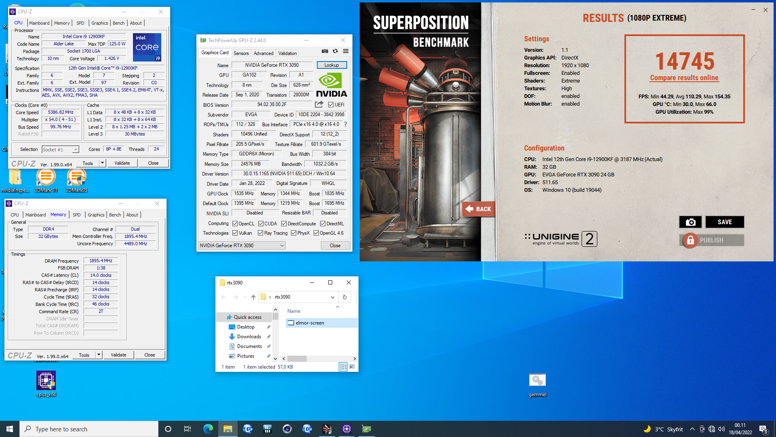
Task: Click Explorer back arrow in rtx3090 window
Action: point(224,297)
